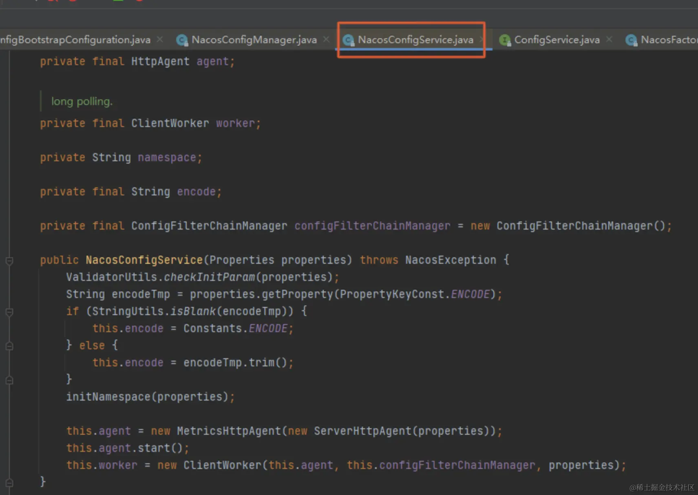The width and height of the screenshot is (698, 495).
Task: Close the ConfigService.java tab
Action: click(x=609, y=39)
